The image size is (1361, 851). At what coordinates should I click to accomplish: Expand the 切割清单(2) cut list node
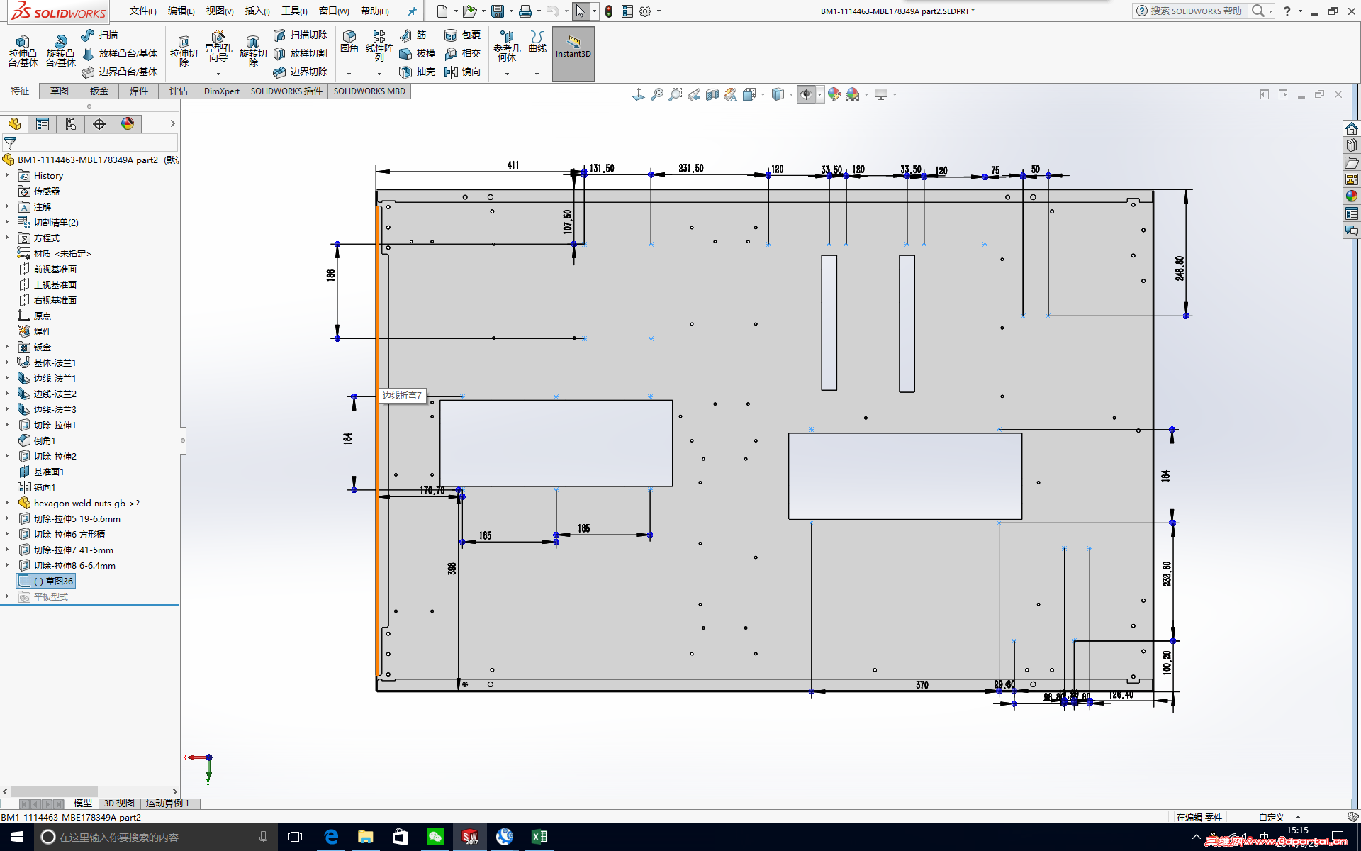(7, 222)
